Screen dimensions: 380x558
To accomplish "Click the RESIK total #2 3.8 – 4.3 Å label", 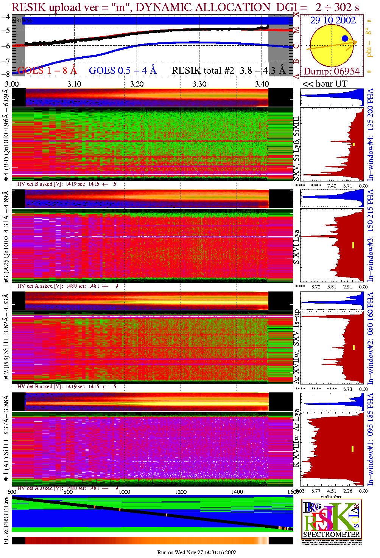I will coord(229,70).
